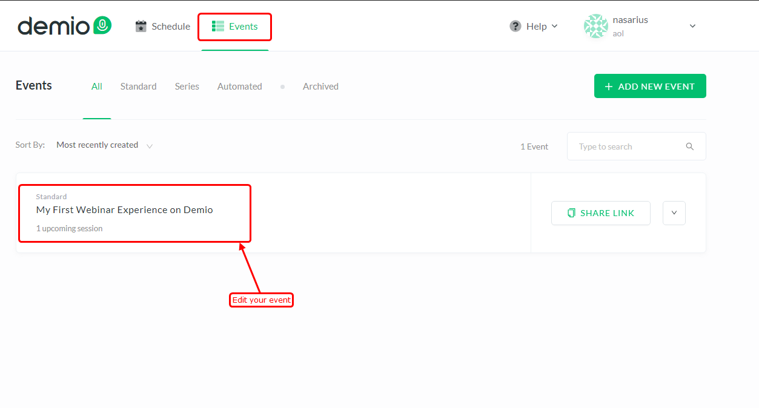Click the Schedule calendar icon

tap(141, 26)
